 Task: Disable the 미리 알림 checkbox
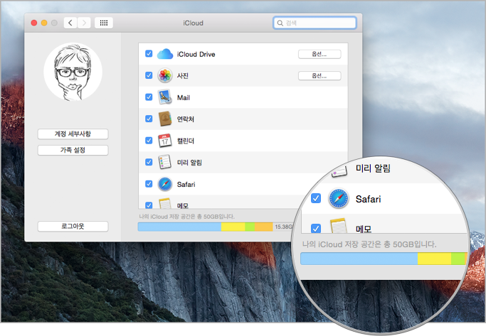coord(149,162)
